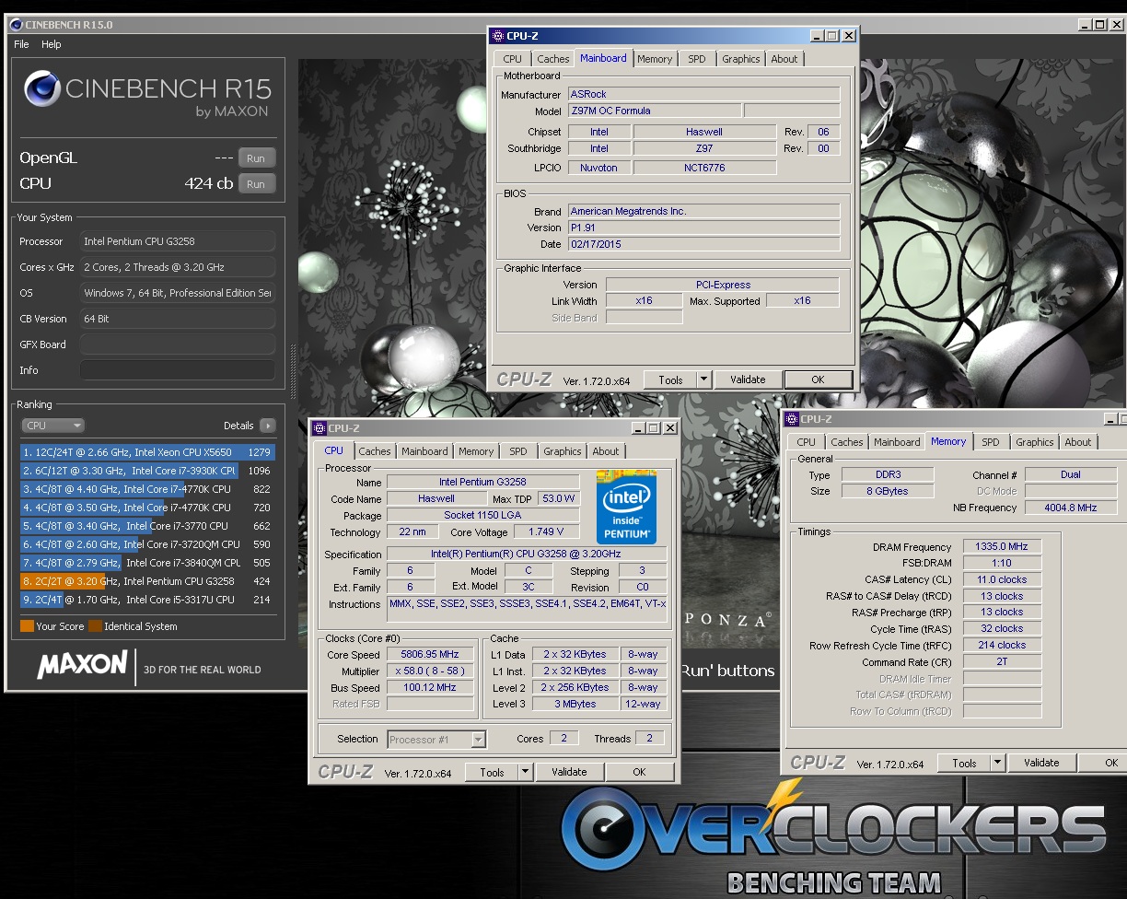
Task: Open Tools dropdown arrow in Mainboard CPU-Z window
Action: (704, 379)
